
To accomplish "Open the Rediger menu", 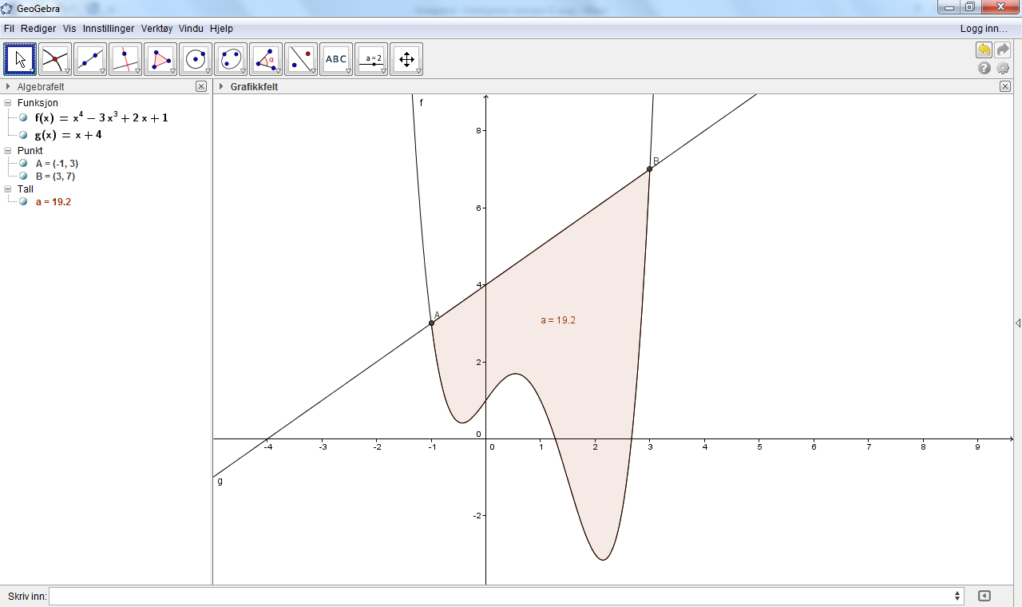I will click(x=38, y=28).
